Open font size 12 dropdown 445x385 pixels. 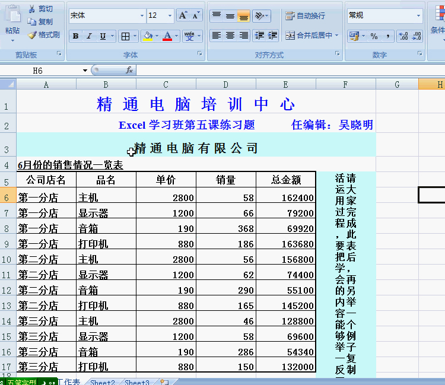coord(170,15)
